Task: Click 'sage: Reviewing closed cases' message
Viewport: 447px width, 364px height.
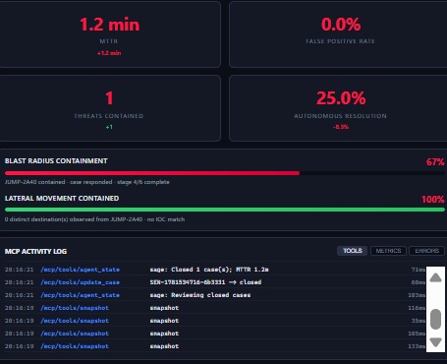Action: click(x=200, y=295)
